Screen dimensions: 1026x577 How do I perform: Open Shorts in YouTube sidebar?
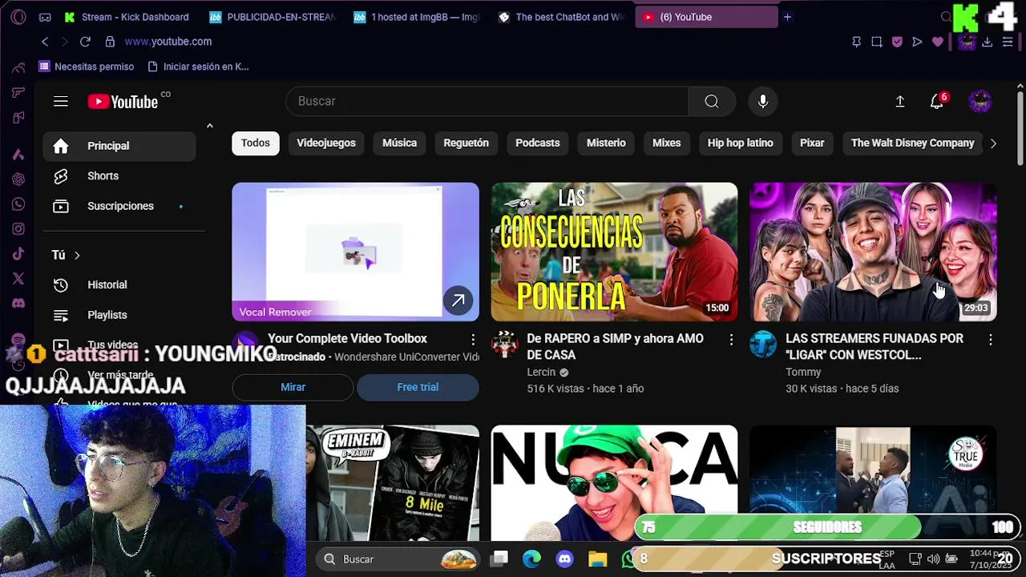(x=119, y=176)
